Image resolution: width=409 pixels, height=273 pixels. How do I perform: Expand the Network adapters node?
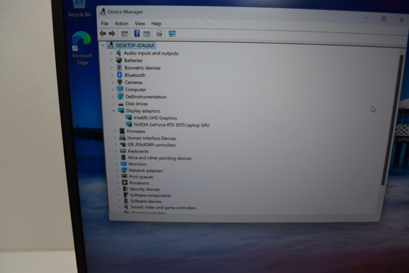117,170
